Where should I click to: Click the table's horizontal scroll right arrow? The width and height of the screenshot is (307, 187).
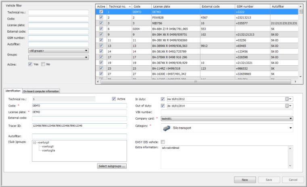(x=295, y=81)
